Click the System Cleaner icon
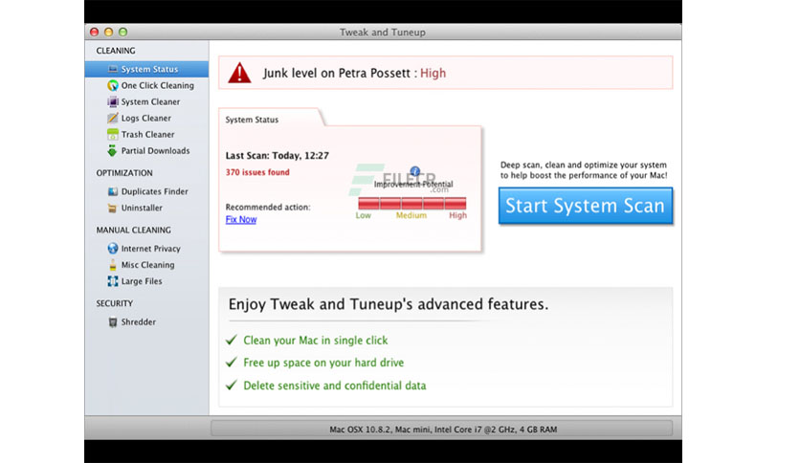Screen dimensions: 800x463 pos(113,101)
